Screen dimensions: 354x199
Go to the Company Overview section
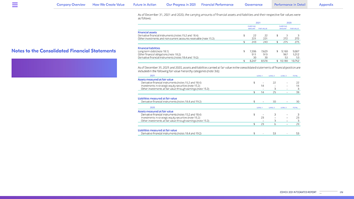pos(71,4)
